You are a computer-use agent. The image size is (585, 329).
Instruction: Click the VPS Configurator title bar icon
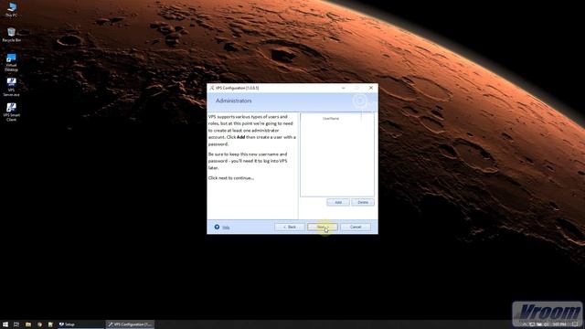(212, 88)
